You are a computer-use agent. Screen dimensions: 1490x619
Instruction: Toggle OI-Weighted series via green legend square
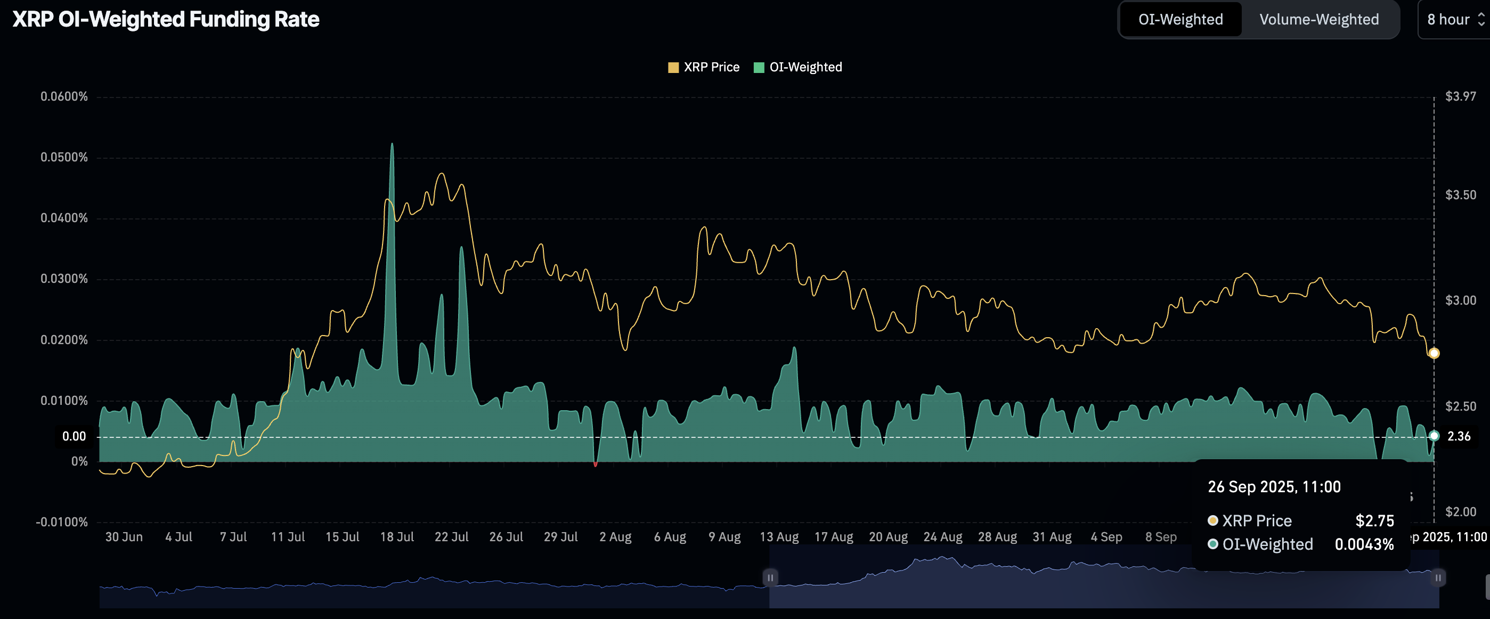tap(759, 68)
